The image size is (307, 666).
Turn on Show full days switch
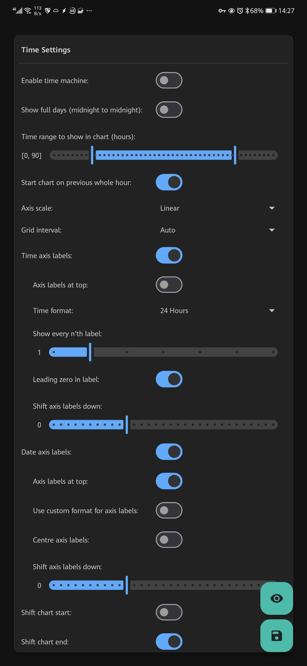(169, 110)
